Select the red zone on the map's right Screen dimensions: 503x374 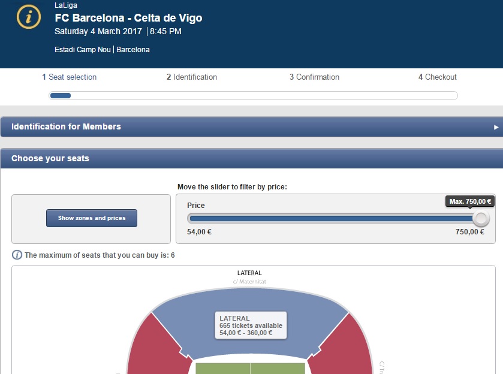click(x=354, y=351)
